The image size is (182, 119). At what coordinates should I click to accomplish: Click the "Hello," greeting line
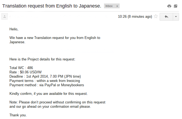14,29
